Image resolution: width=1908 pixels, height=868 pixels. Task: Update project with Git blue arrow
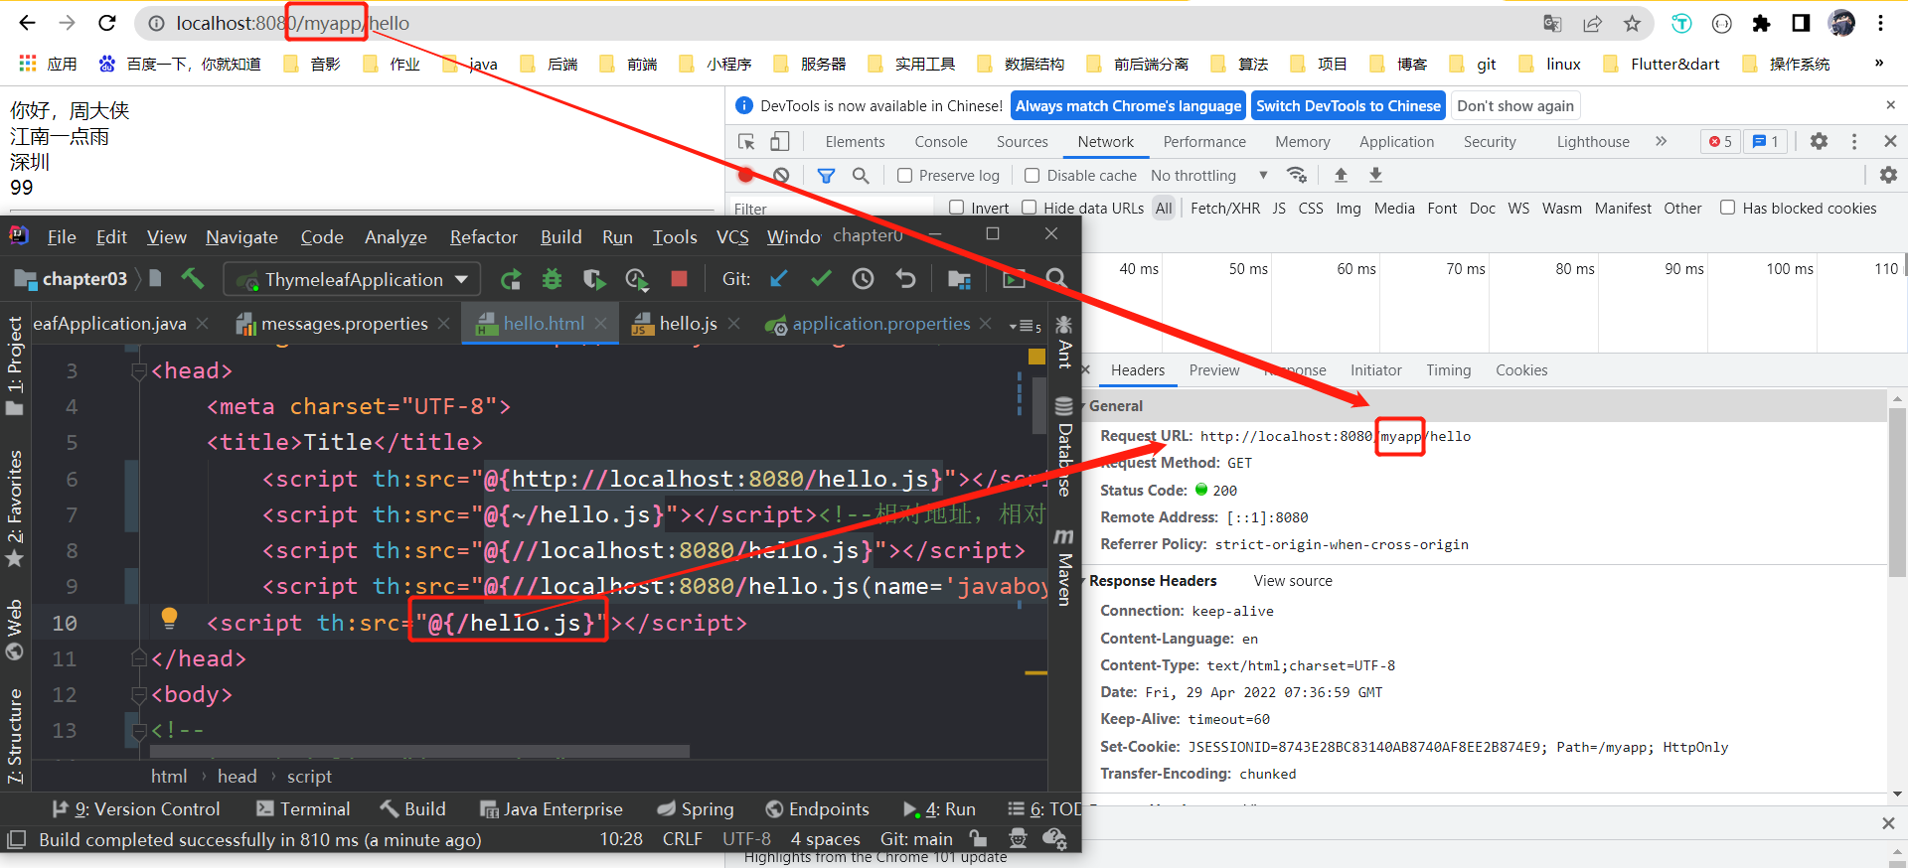point(779,279)
